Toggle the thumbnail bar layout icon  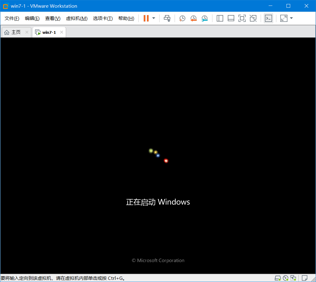pyautogui.click(x=231, y=18)
